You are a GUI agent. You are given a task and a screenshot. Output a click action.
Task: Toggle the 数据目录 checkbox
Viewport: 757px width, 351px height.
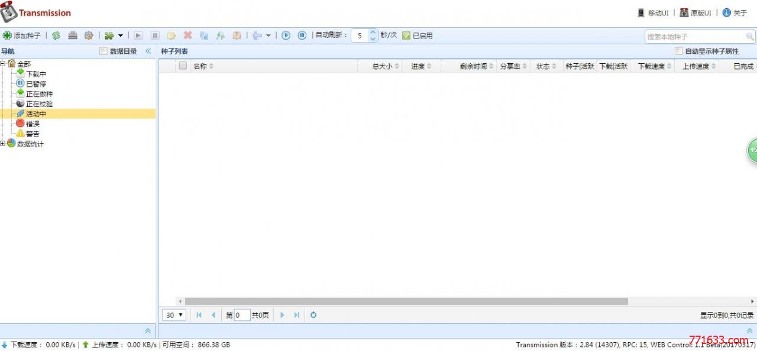tap(103, 51)
